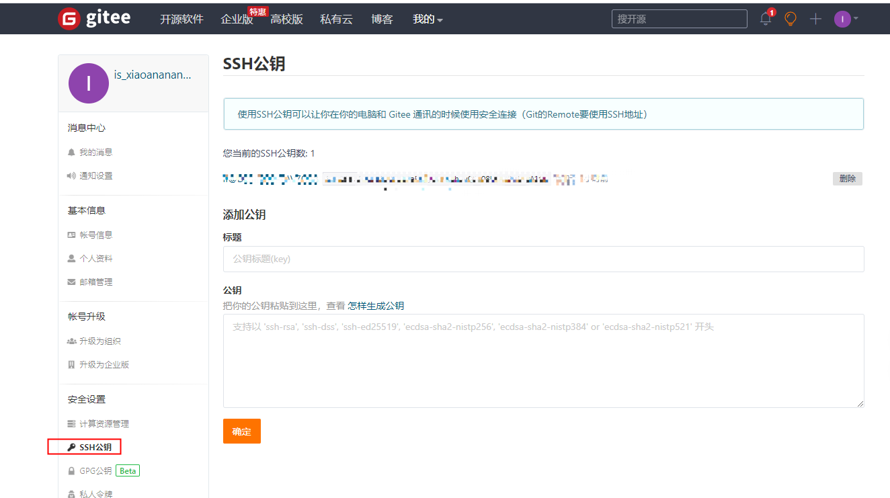Image resolution: width=890 pixels, height=498 pixels.
Task: Open 开源软件 in top navigation
Action: click(x=181, y=19)
